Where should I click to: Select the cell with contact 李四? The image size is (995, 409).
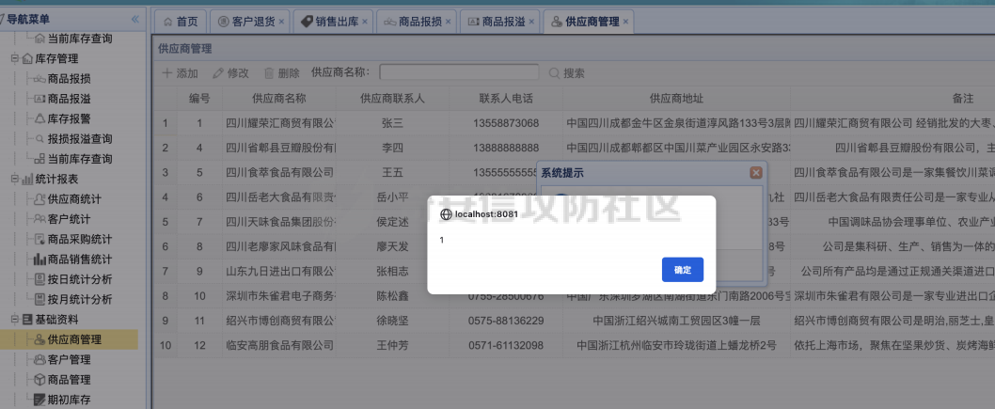coord(393,148)
